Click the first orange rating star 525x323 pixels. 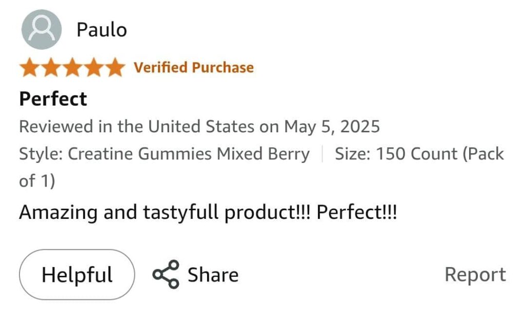click(x=30, y=68)
